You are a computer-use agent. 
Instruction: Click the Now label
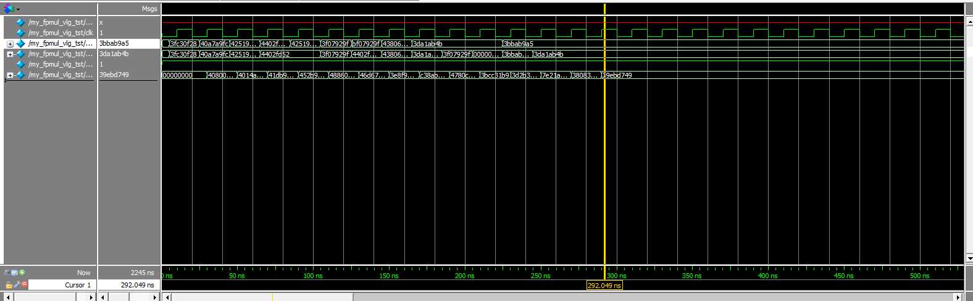(83, 273)
